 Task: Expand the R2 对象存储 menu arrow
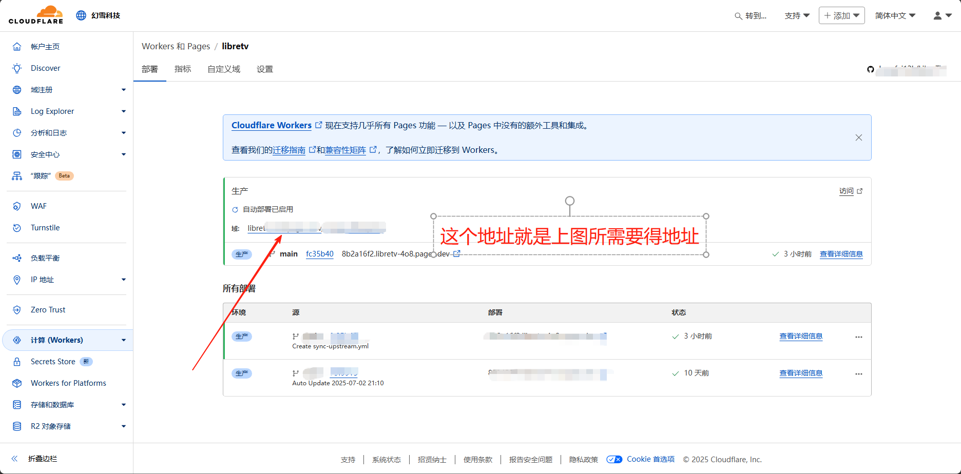click(x=124, y=426)
